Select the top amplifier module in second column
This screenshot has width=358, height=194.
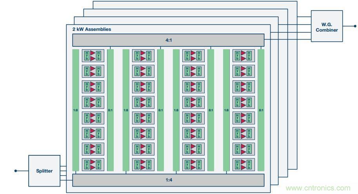point(143,56)
